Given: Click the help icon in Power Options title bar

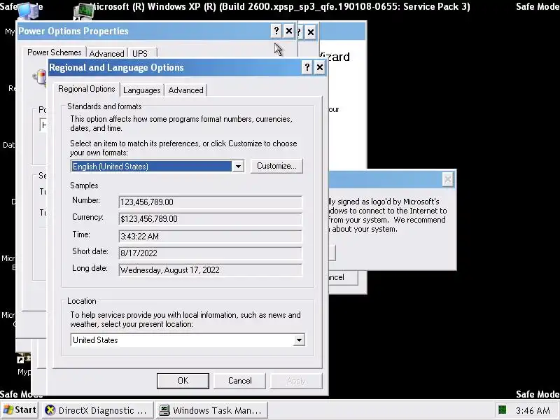Looking at the screenshot, I should [276, 31].
